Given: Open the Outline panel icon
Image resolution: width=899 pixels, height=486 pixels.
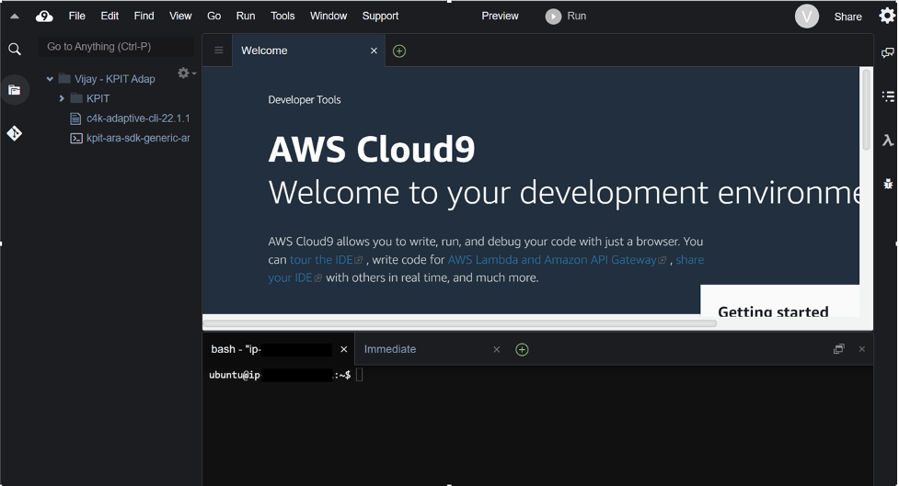Looking at the screenshot, I should point(888,96).
